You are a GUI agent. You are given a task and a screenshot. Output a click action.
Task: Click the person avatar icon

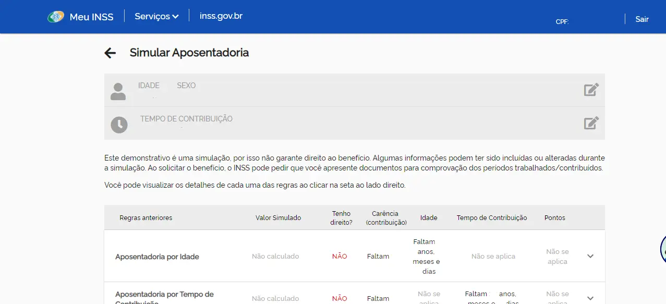pos(118,91)
